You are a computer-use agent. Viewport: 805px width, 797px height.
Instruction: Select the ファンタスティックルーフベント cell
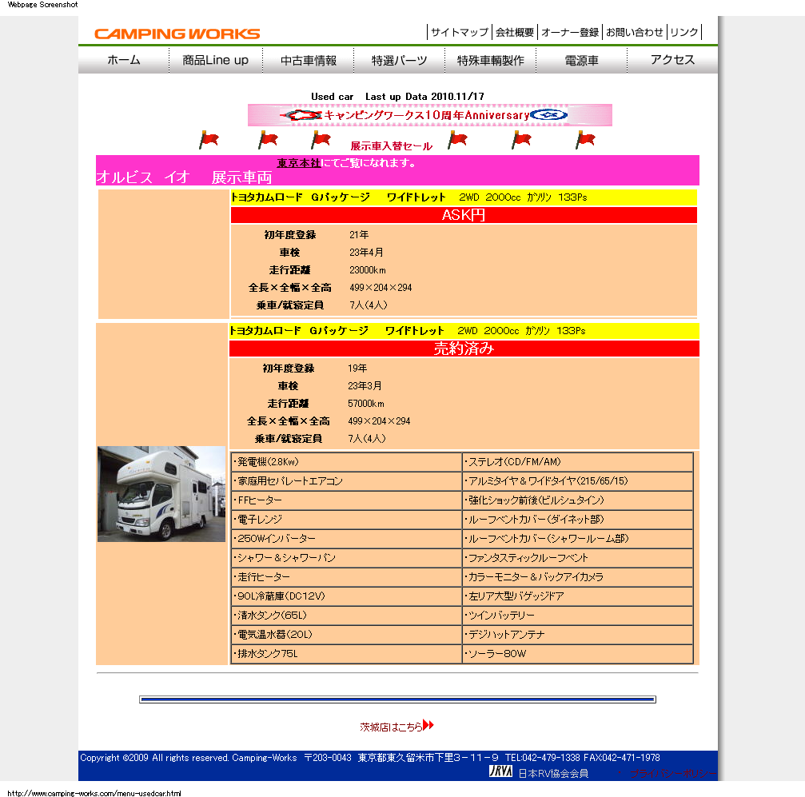click(x=578, y=558)
